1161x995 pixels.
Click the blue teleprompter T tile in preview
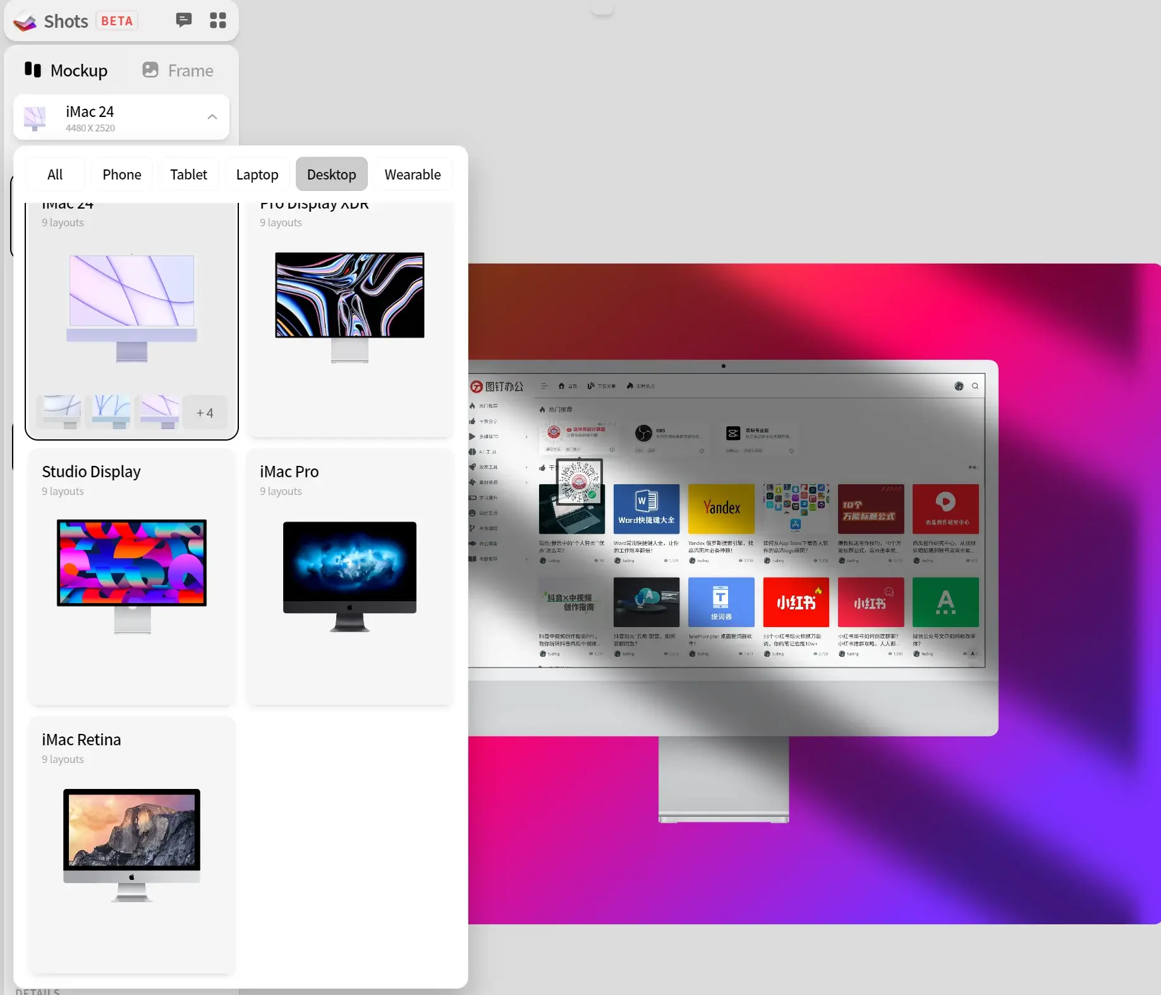[721, 602]
